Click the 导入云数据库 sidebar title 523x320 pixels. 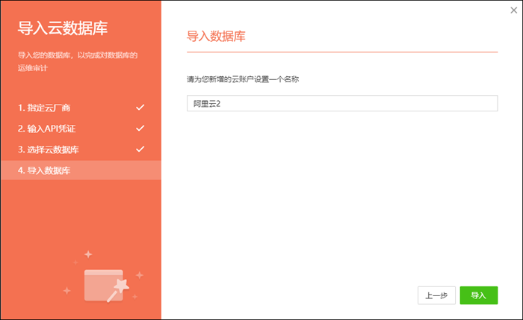coord(63,28)
